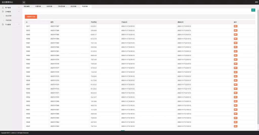The height and width of the screenshot is (135, 259).
Task: Switch to the 子账号列表 tab
Action: pyautogui.click(x=61, y=6)
